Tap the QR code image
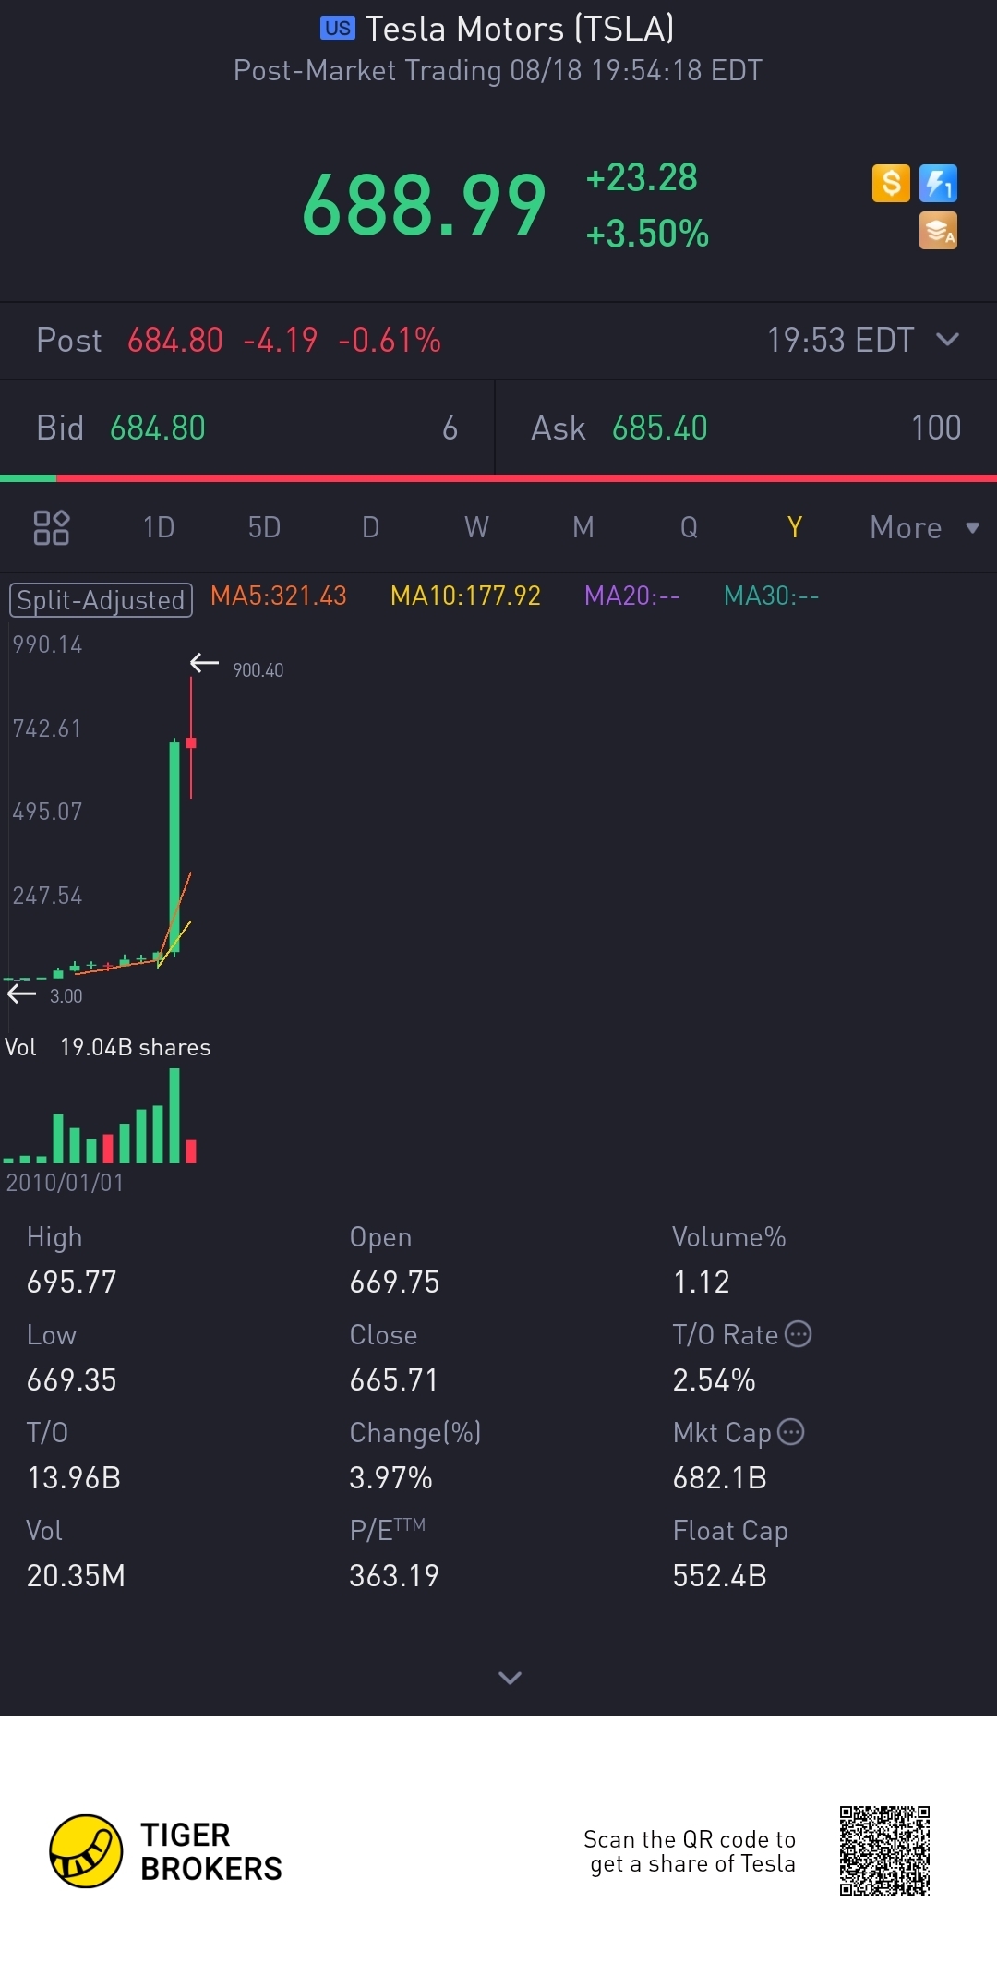Viewport: 997px width, 1987px height. pos(884,1850)
